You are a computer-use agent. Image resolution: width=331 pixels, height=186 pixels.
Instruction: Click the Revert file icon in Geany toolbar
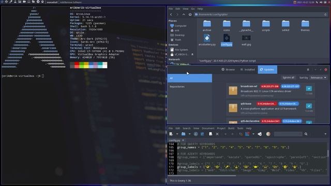pyautogui.click(x=210, y=134)
